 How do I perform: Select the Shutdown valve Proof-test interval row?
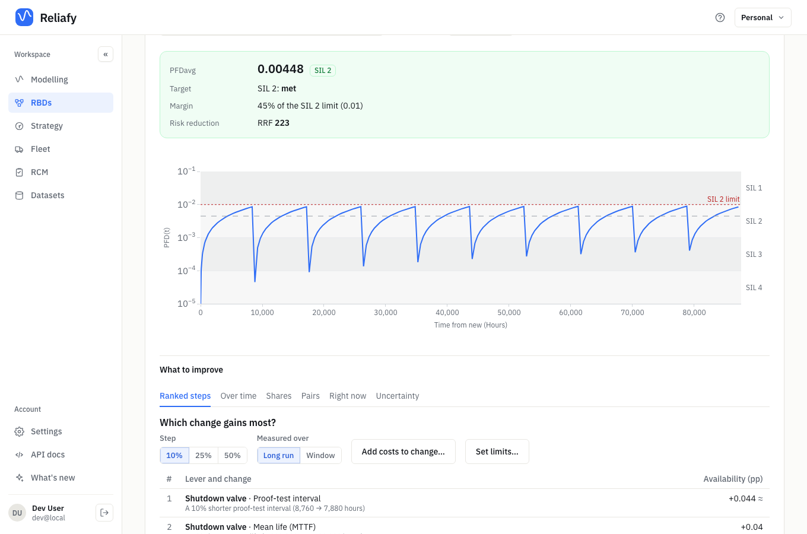(465, 503)
